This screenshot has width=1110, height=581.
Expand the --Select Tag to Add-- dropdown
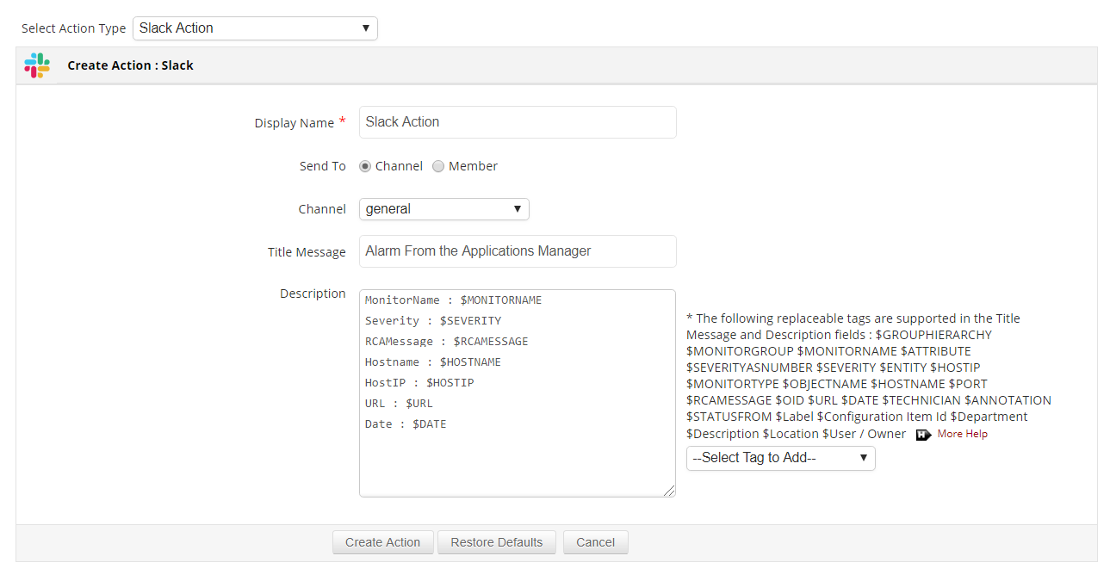[x=780, y=458]
